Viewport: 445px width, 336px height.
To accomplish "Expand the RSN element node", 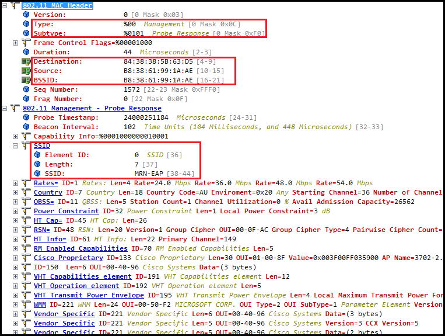I will 16,230.
